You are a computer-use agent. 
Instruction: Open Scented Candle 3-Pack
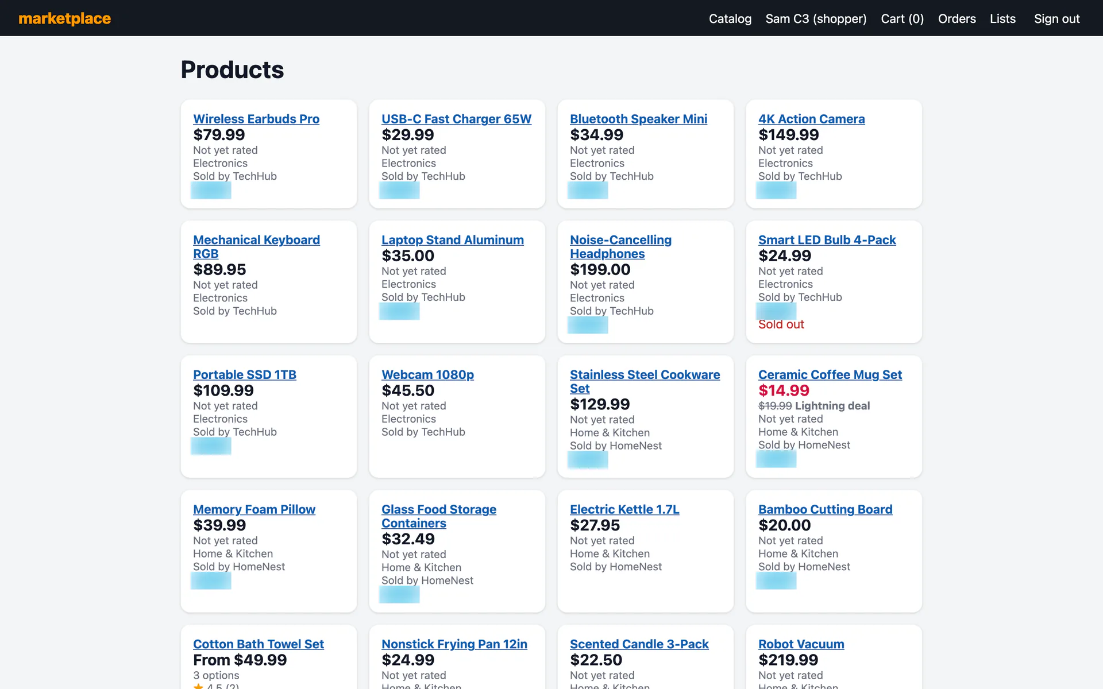639,644
